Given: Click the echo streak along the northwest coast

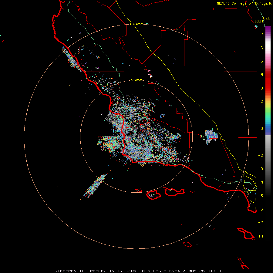Looking at the screenshot, I should [x=72, y=59].
